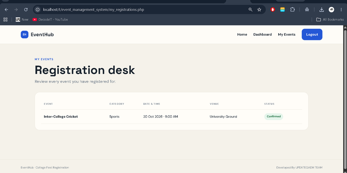Open the browser profile avatar
The height and width of the screenshot is (173, 347).
coord(331,9)
